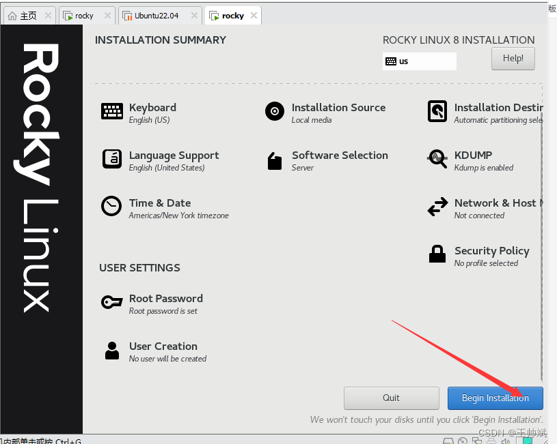The width and height of the screenshot is (557, 444).
Task: Click the Root Password key icon
Action: click(112, 302)
